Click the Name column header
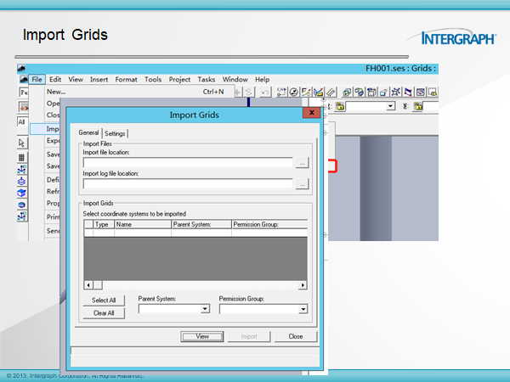Viewport: 510px width, 382px height. pyautogui.click(x=143, y=224)
